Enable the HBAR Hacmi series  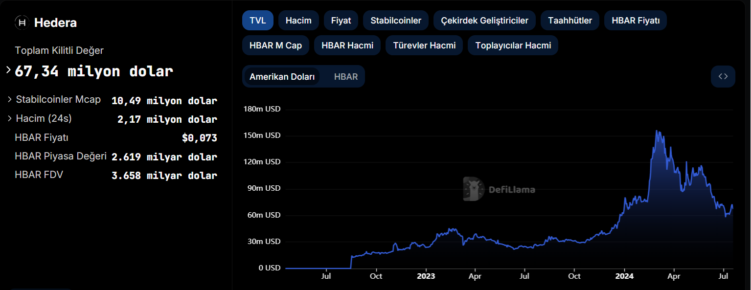pyautogui.click(x=347, y=45)
